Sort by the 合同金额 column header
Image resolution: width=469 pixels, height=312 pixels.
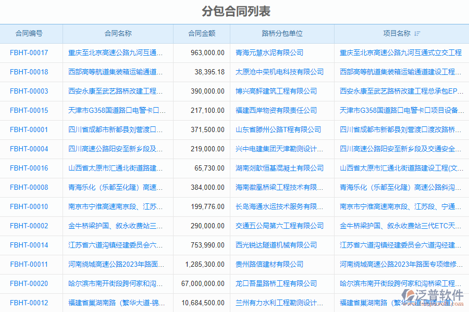click(x=202, y=33)
